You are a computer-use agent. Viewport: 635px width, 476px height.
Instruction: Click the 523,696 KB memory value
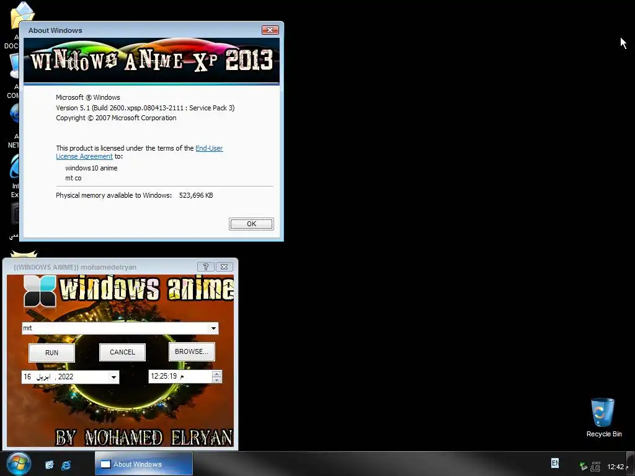[196, 195]
